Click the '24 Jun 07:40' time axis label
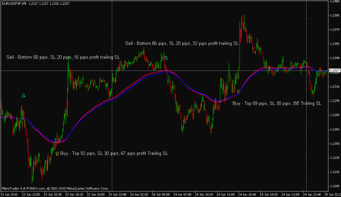Viewport: 341px width, 197px height. [182, 194]
